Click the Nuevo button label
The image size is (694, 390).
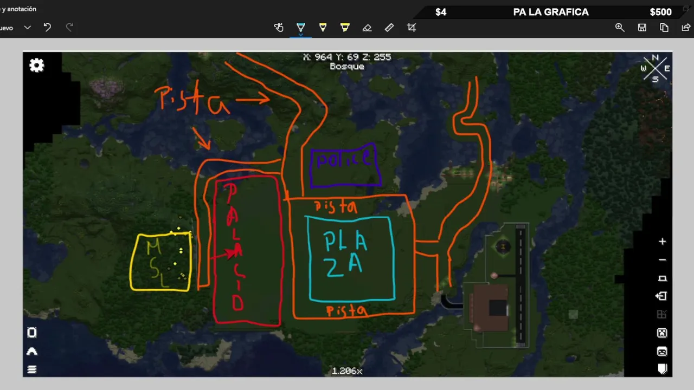pyautogui.click(x=7, y=28)
